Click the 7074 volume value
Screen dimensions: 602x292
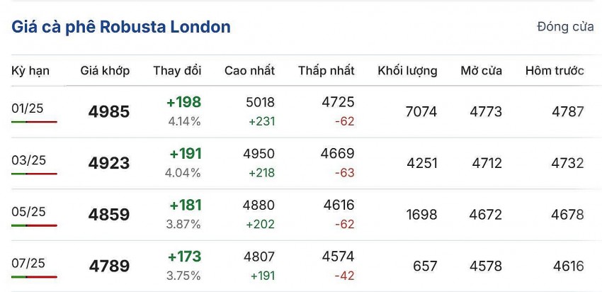422,112
